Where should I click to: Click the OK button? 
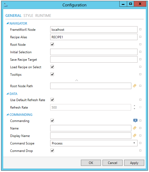pos(91,163)
